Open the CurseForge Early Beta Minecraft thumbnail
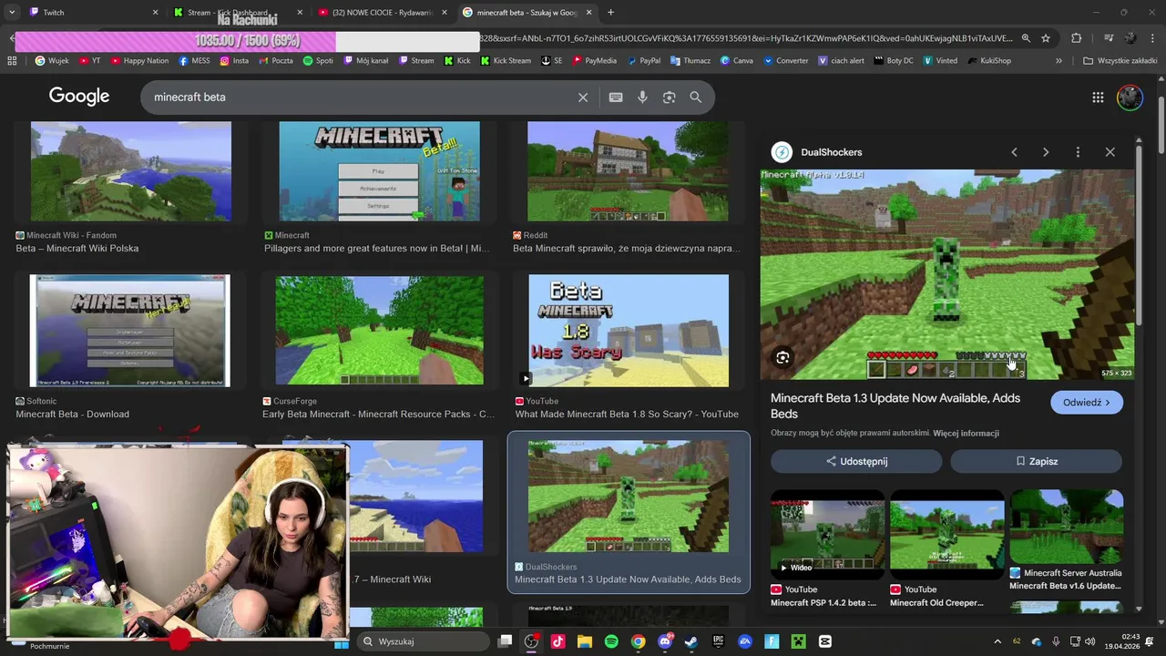Viewport: 1166px width, 656px height. pyautogui.click(x=380, y=331)
